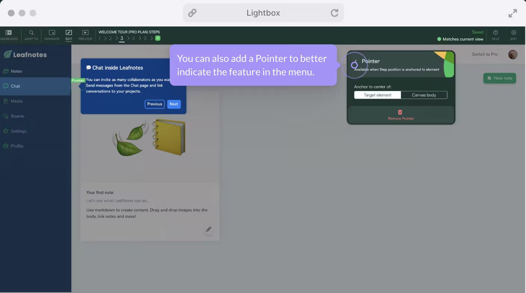Set anchor to Canvas body
The image size is (526, 293).
click(424, 95)
